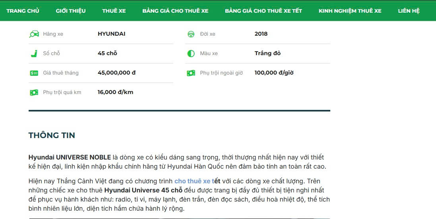
Task: Open the Trang chủ menu item
Action: click(23, 11)
